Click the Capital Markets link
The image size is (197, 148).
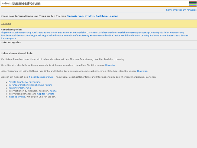pos(46,94)
